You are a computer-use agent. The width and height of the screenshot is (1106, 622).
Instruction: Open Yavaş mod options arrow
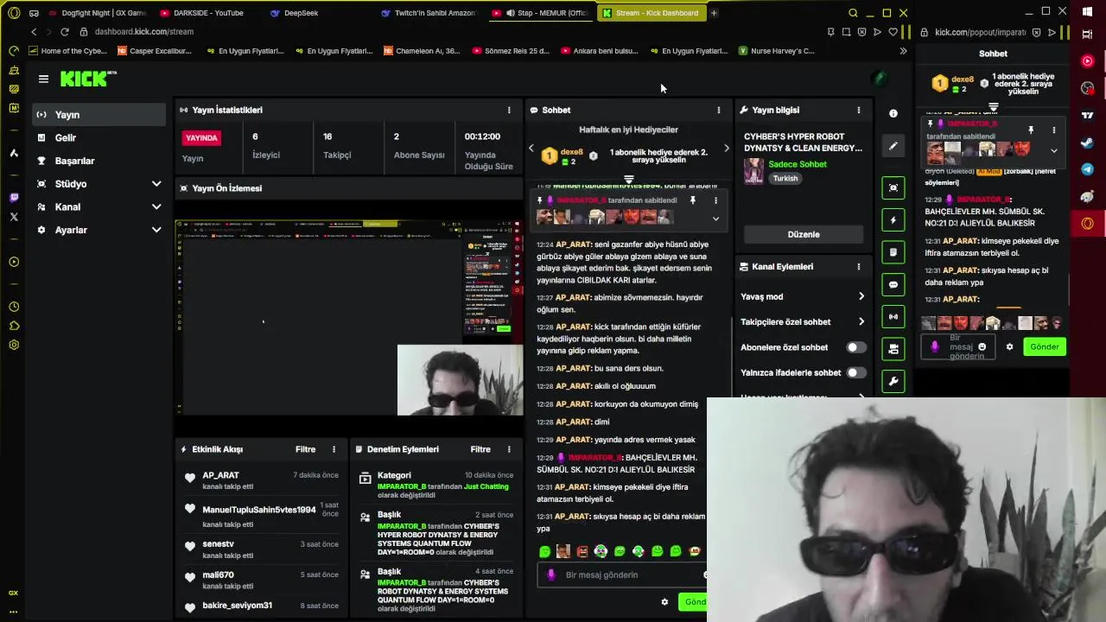click(x=861, y=296)
